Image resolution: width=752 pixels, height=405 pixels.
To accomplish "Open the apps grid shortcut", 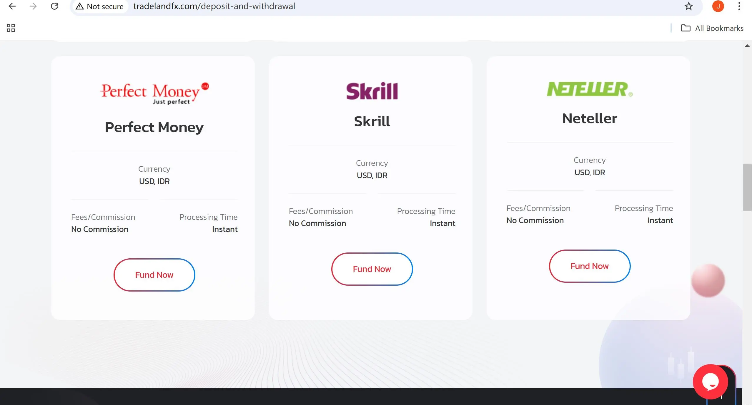I will pyautogui.click(x=11, y=28).
